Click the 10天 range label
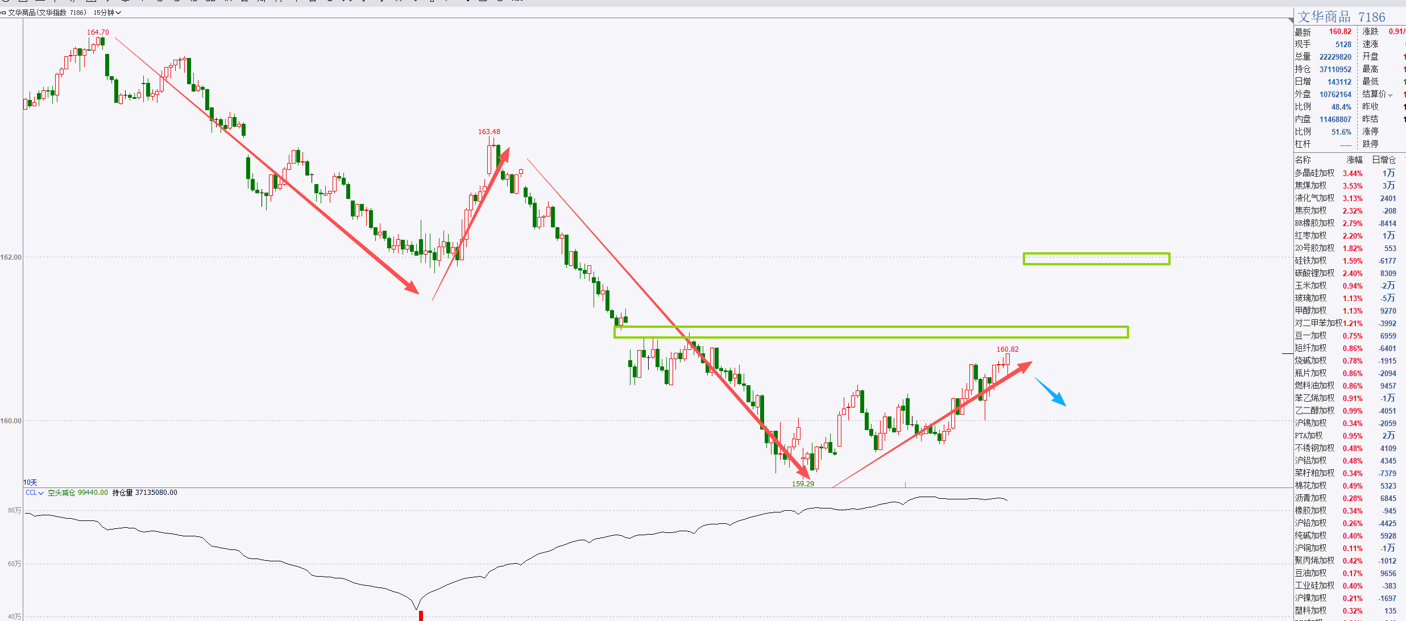This screenshot has height=621, width=1406. point(30,482)
